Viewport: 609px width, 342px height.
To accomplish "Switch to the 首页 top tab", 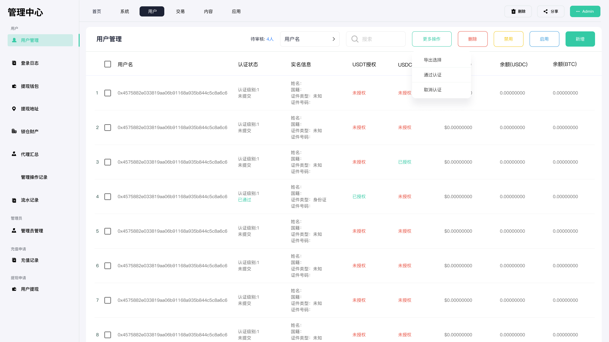I will 97,11.
